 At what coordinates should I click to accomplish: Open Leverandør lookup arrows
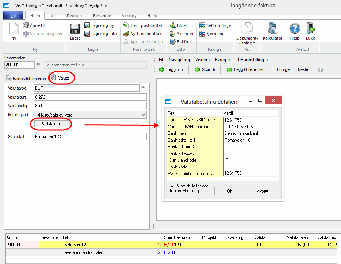(38, 65)
